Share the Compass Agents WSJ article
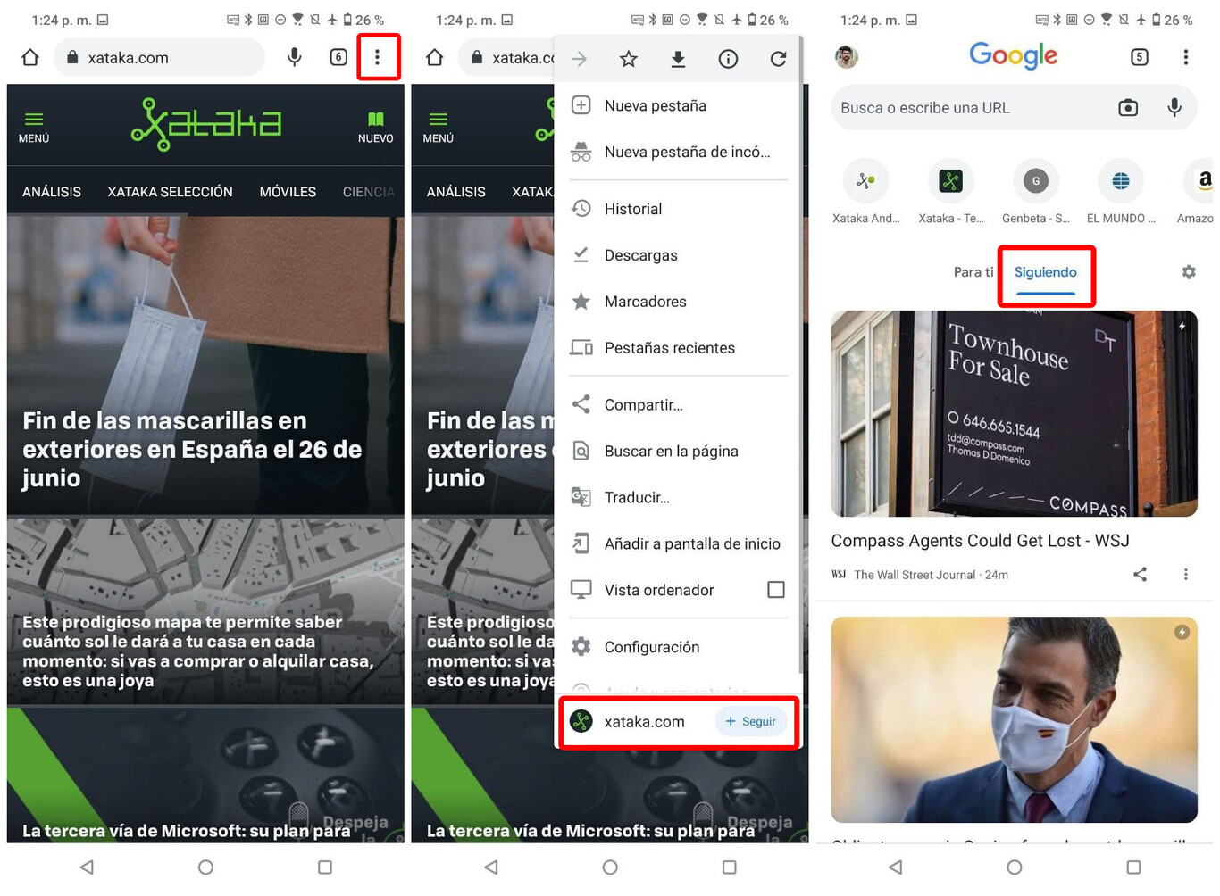 [1140, 574]
